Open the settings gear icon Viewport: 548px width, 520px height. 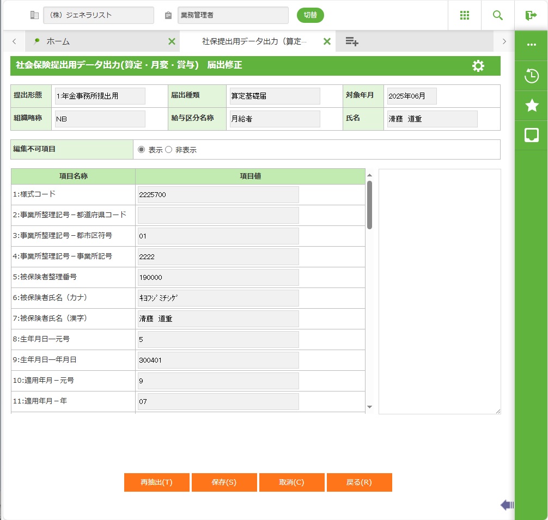pyautogui.click(x=478, y=66)
